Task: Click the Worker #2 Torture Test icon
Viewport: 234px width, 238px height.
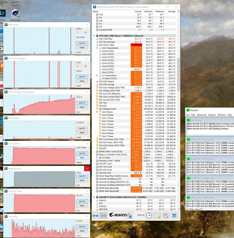Action: pyautogui.click(x=188, y=159)
